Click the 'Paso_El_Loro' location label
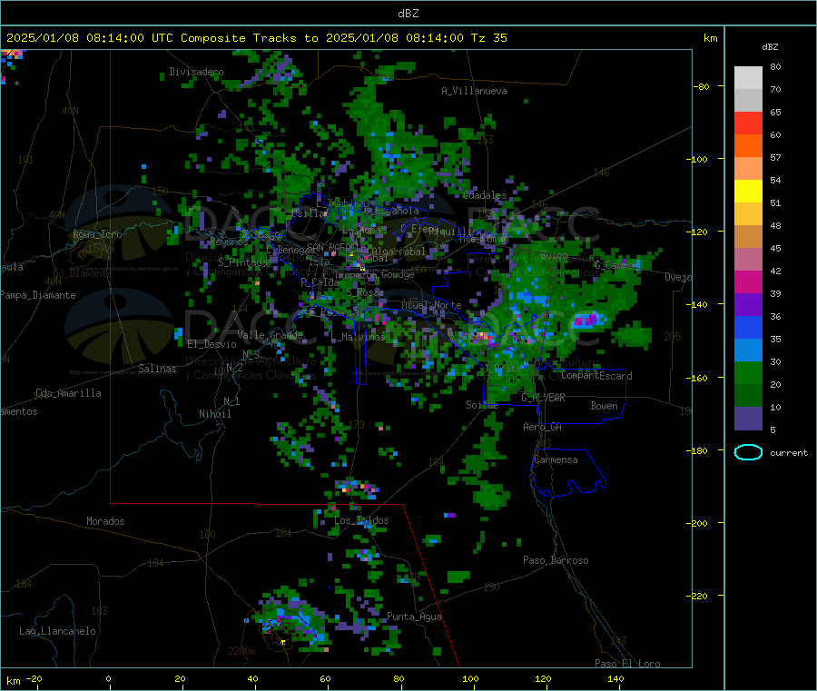This screenshot has width=817, height=691. [628, 664]
